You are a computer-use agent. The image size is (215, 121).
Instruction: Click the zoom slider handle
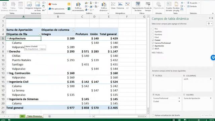point(199,120)
